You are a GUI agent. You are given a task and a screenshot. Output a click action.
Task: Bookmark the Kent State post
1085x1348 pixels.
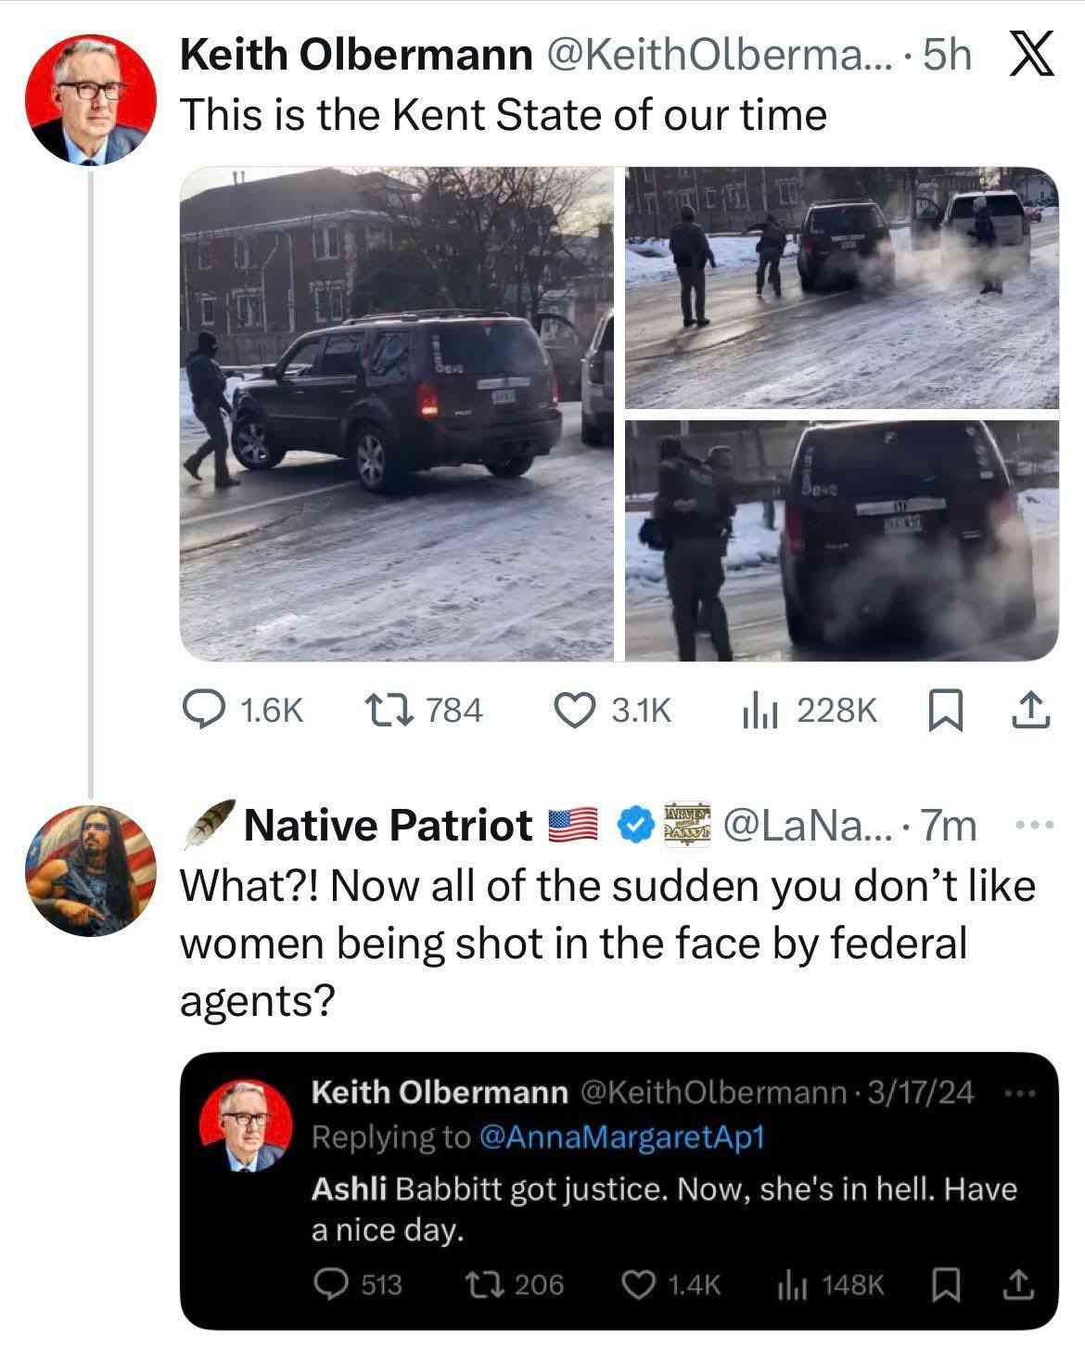click(945, 710)
